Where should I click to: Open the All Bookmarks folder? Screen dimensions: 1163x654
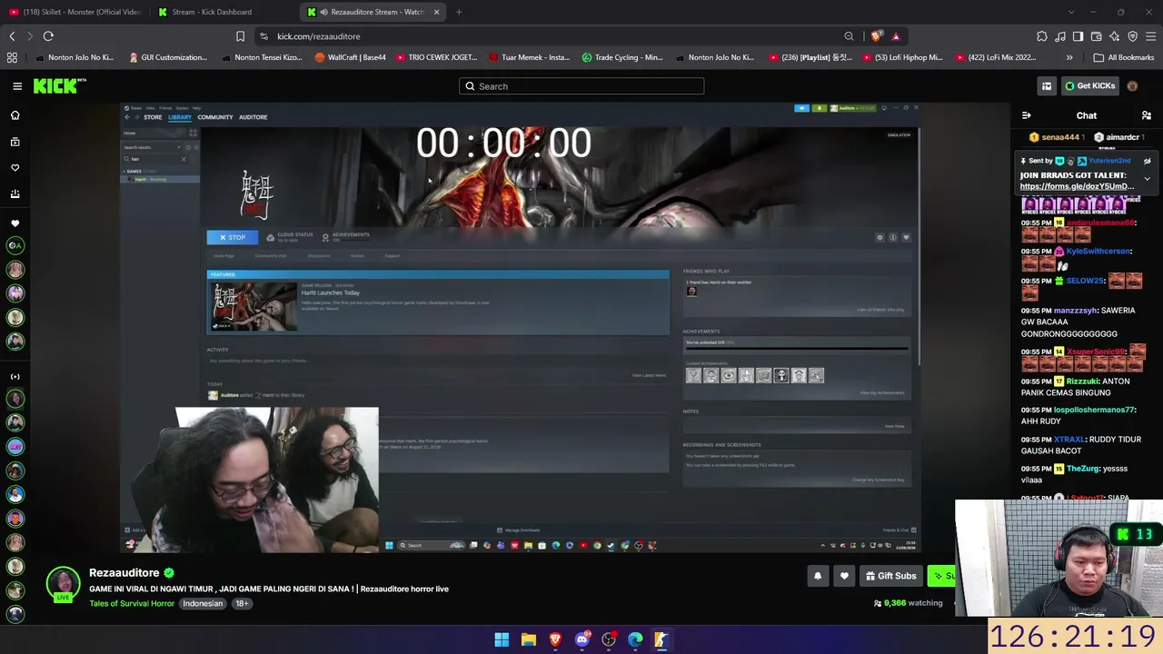tap(1124, 57)
